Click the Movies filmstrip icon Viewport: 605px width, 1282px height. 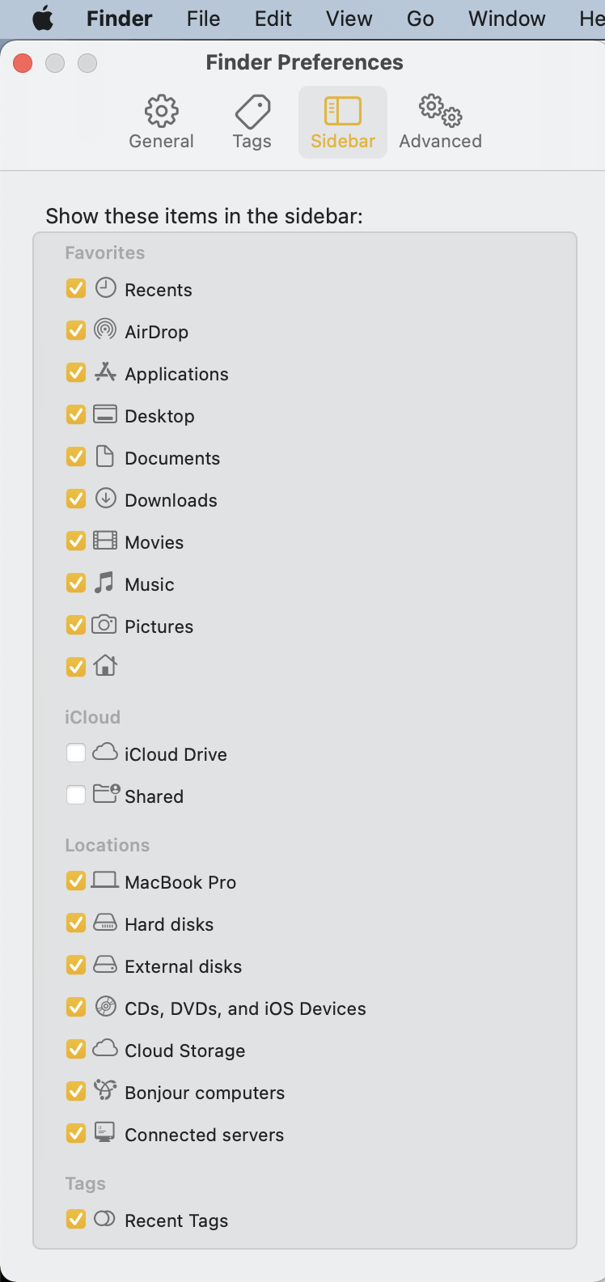pos(105,541)
